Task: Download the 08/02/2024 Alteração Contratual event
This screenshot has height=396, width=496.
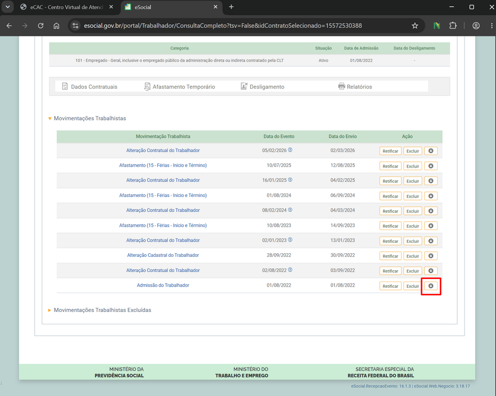Action: coord(430,211)
